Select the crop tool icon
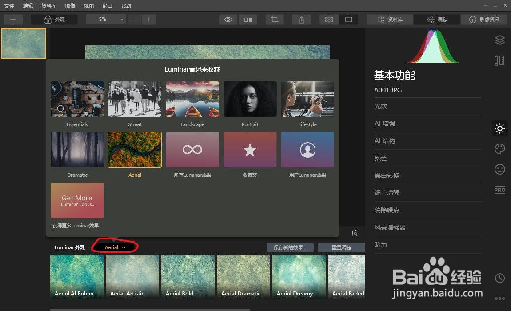This screenshot has width=511, height=311. tap(275, 20)
